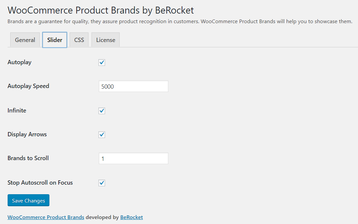
Task: Toggle the Display Arrows checkbox
Action: (x=102, y=135)
